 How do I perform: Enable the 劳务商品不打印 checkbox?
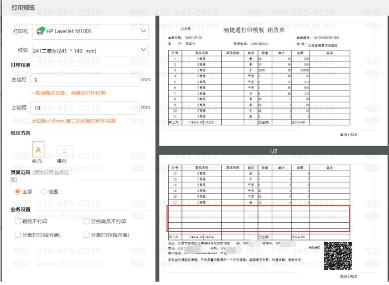[86, 221]
